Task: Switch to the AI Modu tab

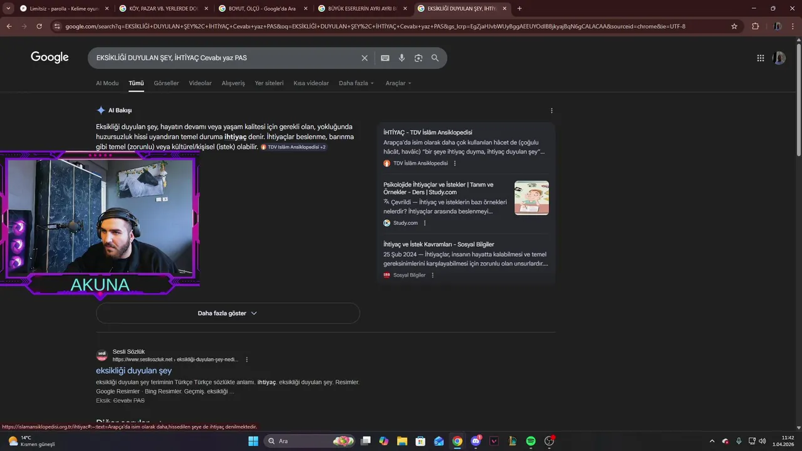Action: point(107,83)
